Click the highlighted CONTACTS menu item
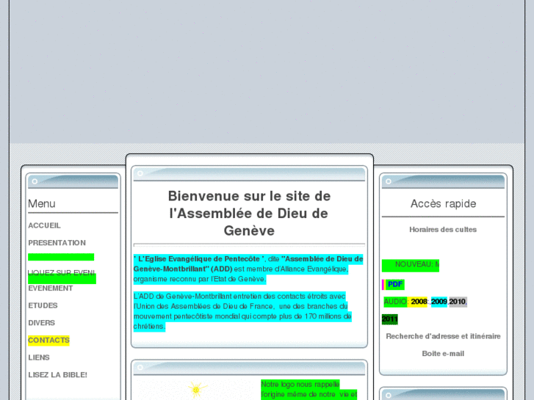Viewport: 534px width, 400px height. tap(48, 340)
